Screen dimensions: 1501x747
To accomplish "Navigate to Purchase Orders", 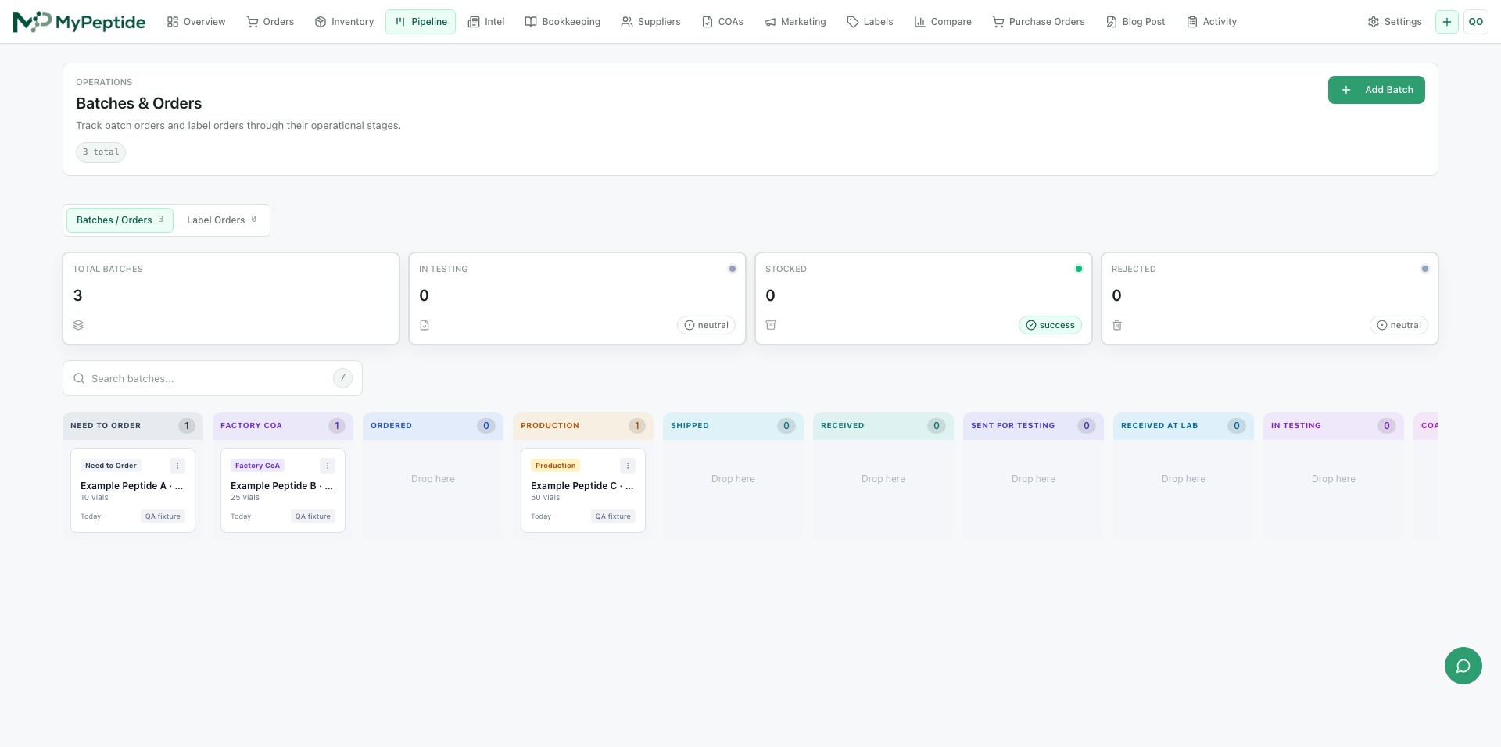I will [x=1039, y=22].
